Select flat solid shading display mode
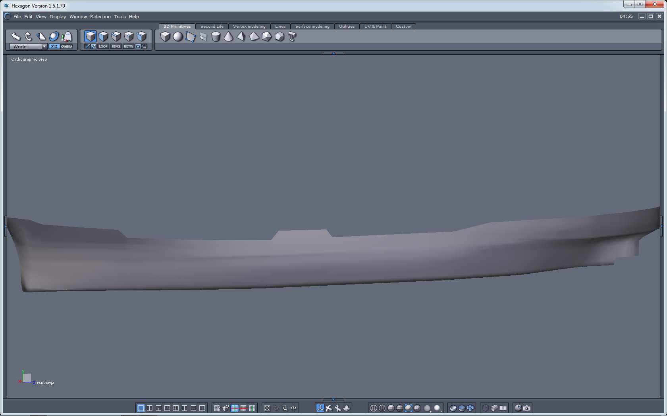The width and height of the screenshot is (667, 416). pyautogui.click(x=391, y=408)
